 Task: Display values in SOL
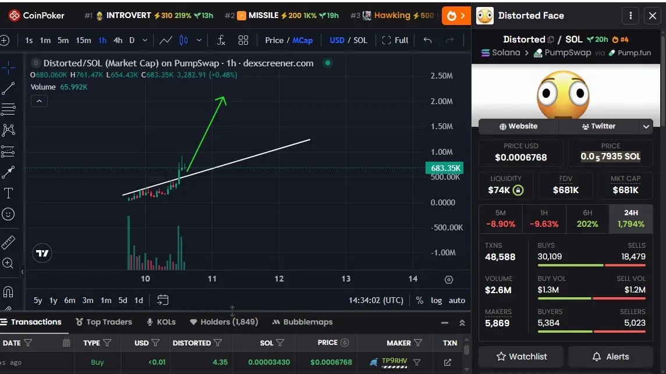click(360, 40)
